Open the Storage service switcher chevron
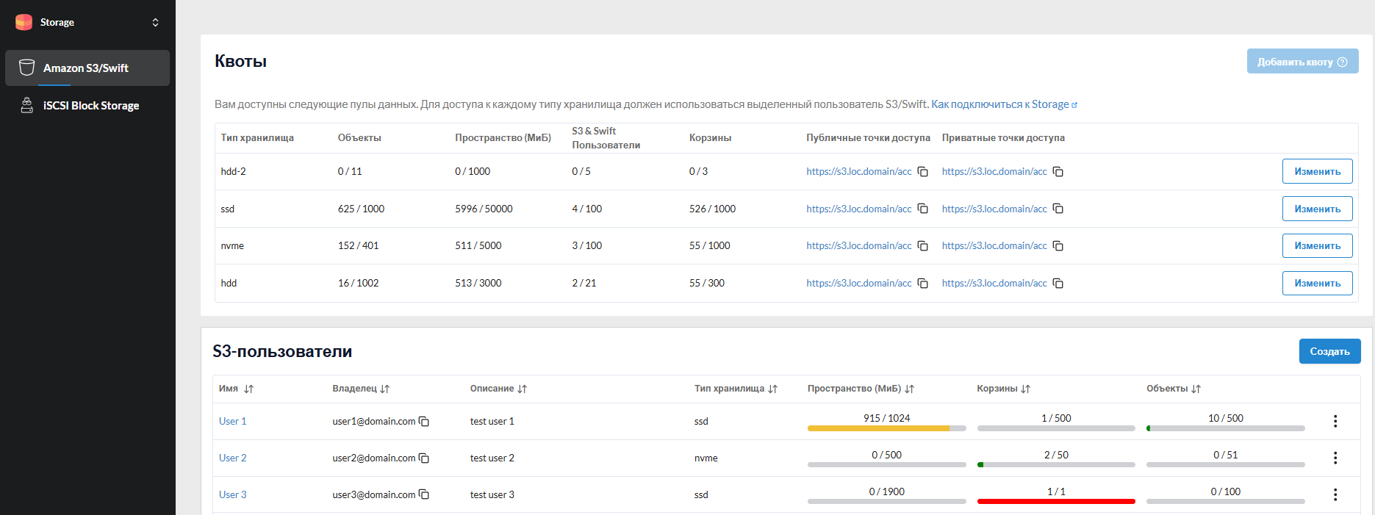 click(x=155, y=23)
